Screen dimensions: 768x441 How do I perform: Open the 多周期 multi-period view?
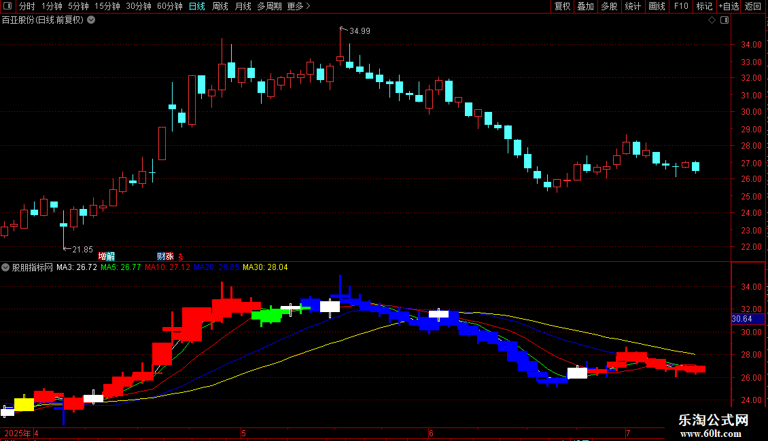269,6
